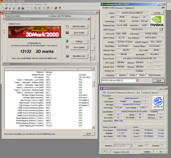Click the round crosshair icon in 3DMark toolbar

pos(44,8)
